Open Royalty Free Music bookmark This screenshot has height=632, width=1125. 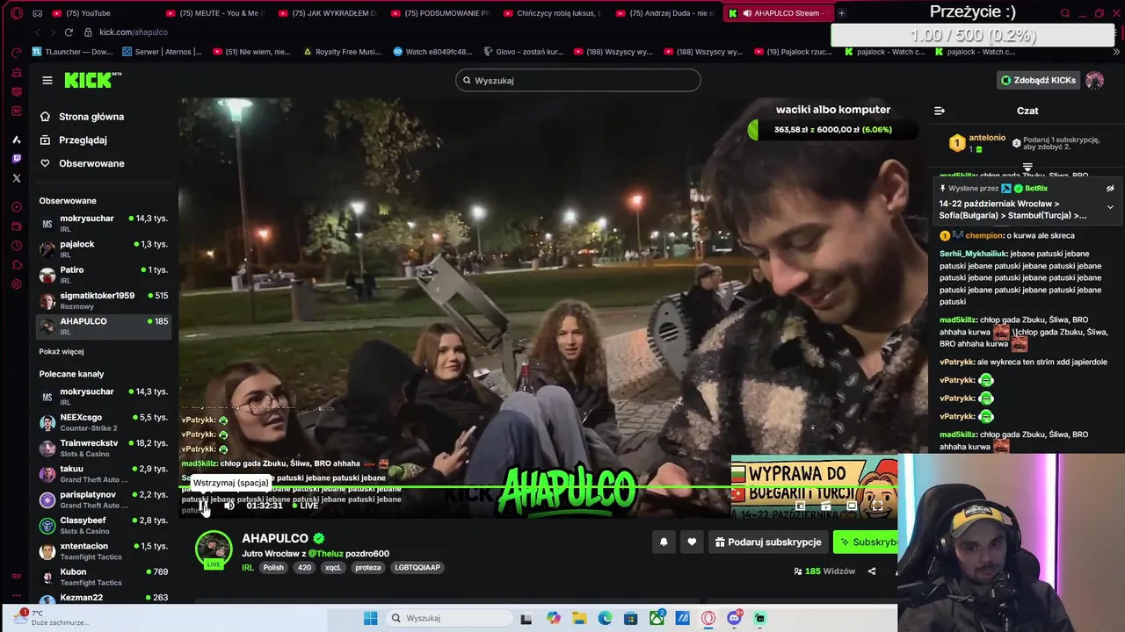(342, 52)
